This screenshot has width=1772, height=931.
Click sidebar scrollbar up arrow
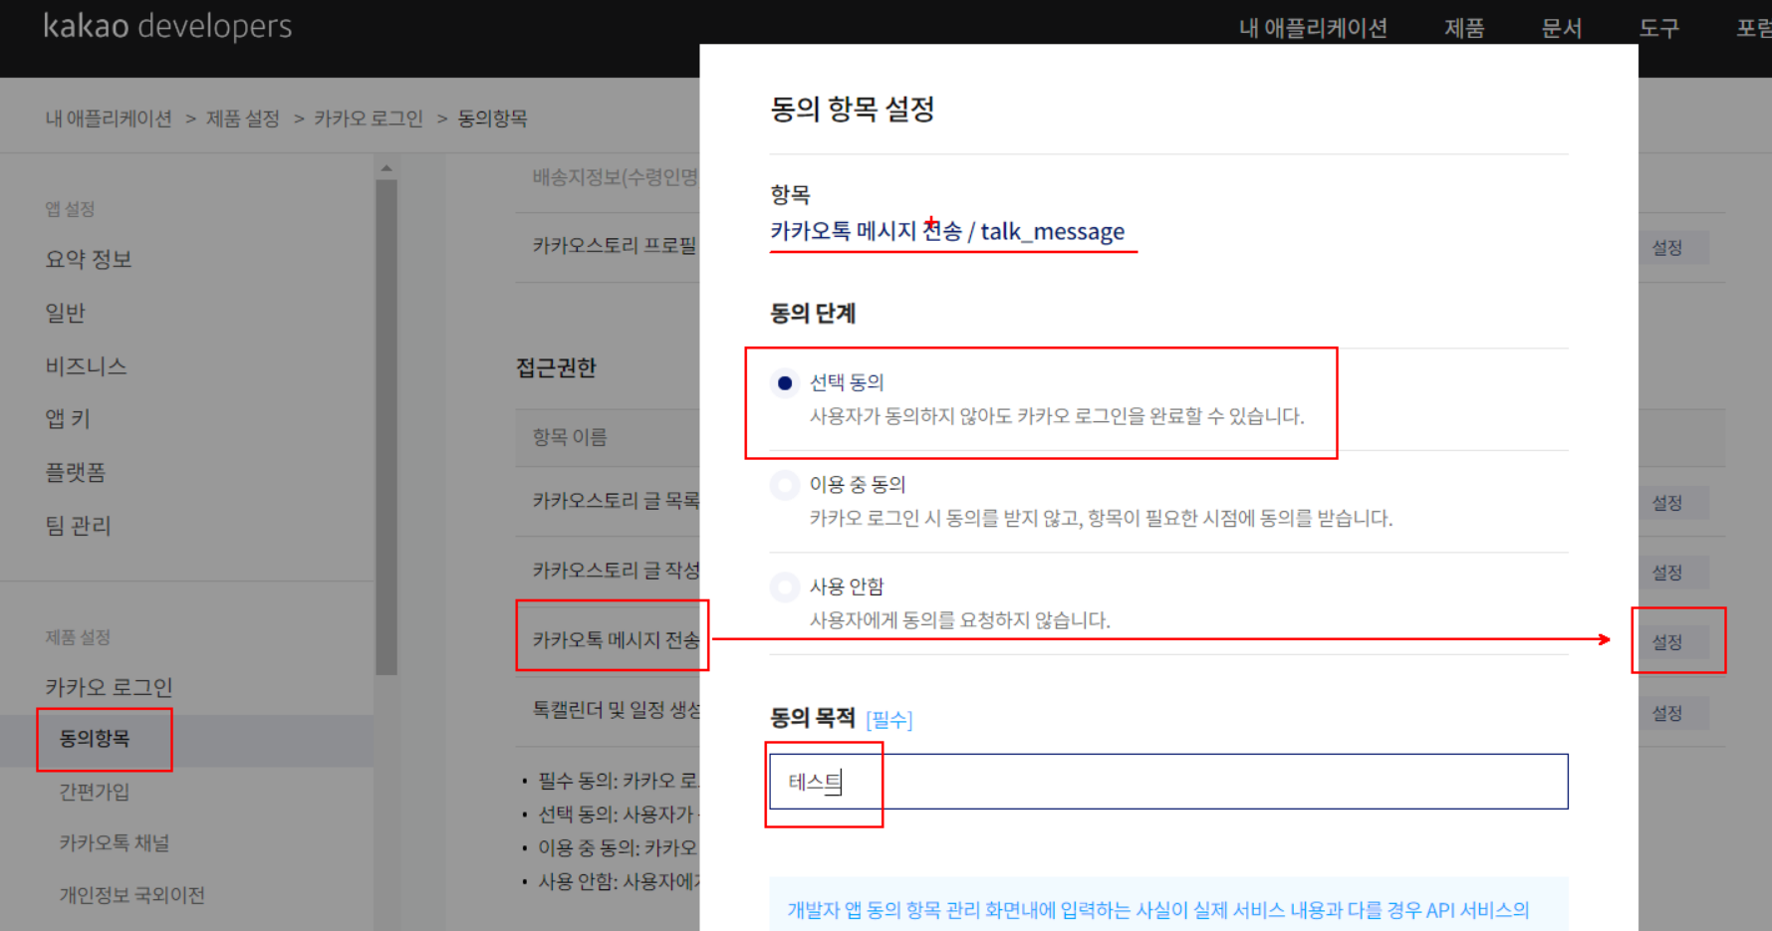(x=386, y=168)
